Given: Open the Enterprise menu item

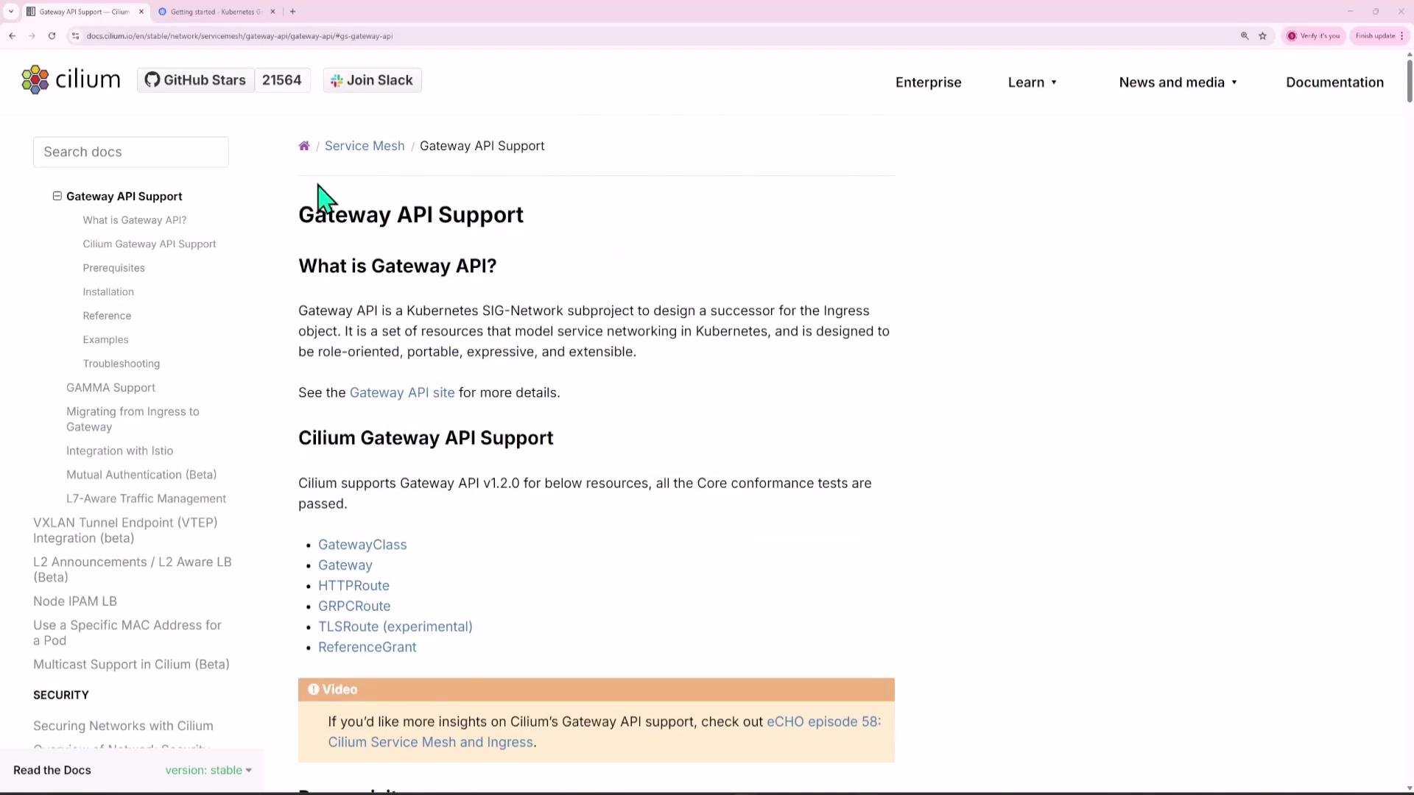Looking at the screenshot, I should tap(928, 82).
